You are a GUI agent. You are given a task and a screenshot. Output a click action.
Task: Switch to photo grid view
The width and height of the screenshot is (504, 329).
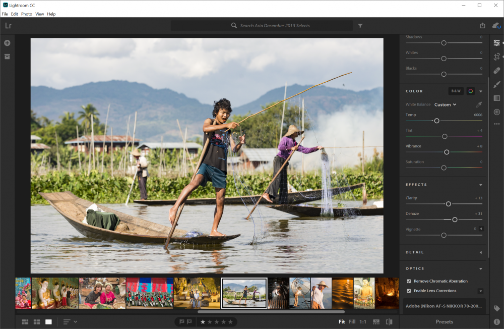pyautogui.click(x=25, y=322)
